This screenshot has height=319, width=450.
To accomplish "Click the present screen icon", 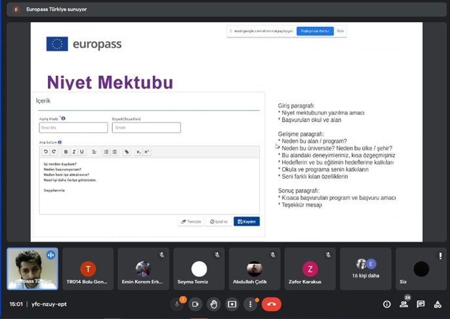I will (x=232, y=304).
